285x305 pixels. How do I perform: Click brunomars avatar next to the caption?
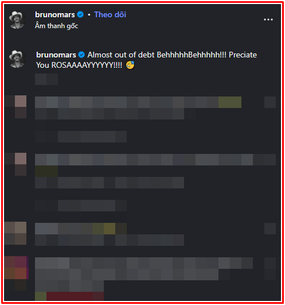point(17,59)
